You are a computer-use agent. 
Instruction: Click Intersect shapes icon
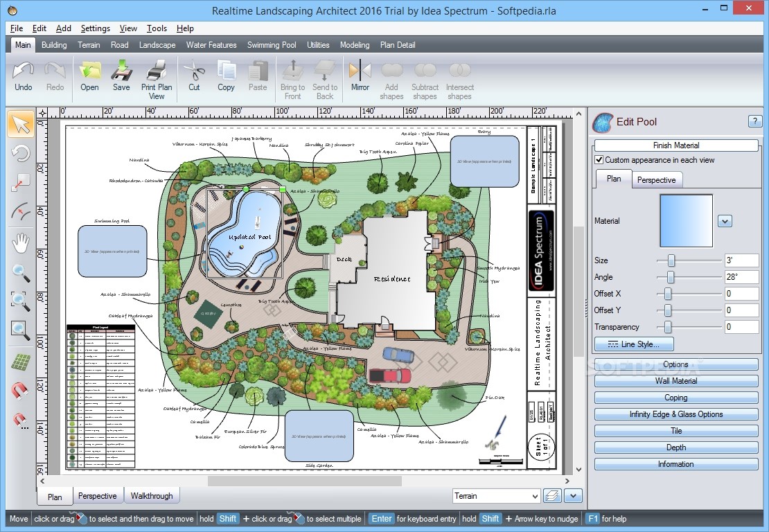[459, 80]
